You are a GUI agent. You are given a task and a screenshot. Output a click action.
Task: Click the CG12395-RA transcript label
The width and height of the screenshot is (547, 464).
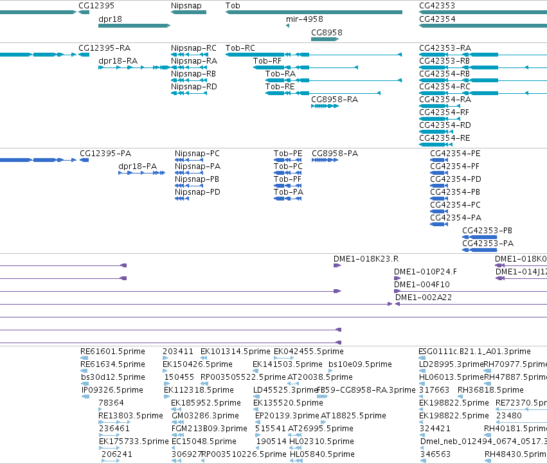click(105, 48)
